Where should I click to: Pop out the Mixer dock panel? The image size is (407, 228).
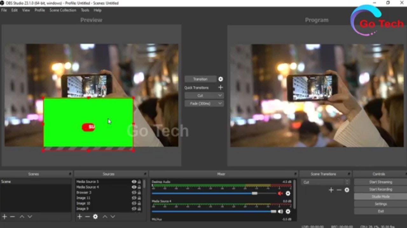point(295,174)
